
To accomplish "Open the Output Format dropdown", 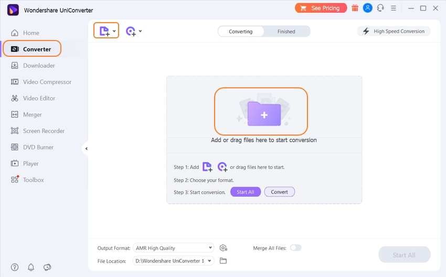I will 174,248.
